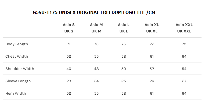Select the Chest Width row label
Screen dimensions: 205x100
(x=17, y=56)
